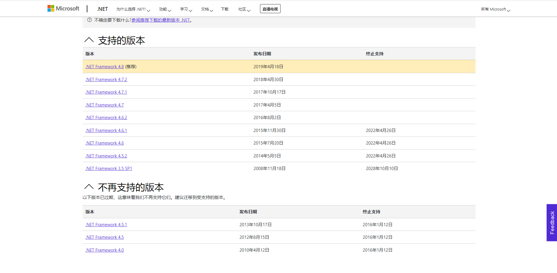Screen dimensions: 557x273
Task: Click the 2015年11月30日 date cell
Action: coord(269,131)
